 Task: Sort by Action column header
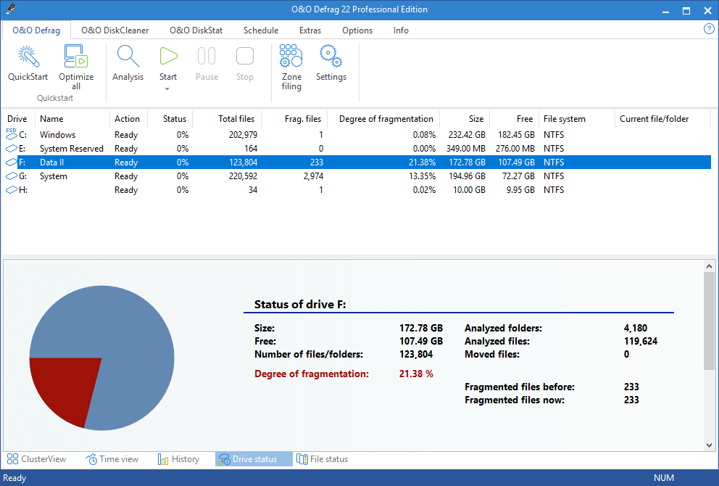128,119
